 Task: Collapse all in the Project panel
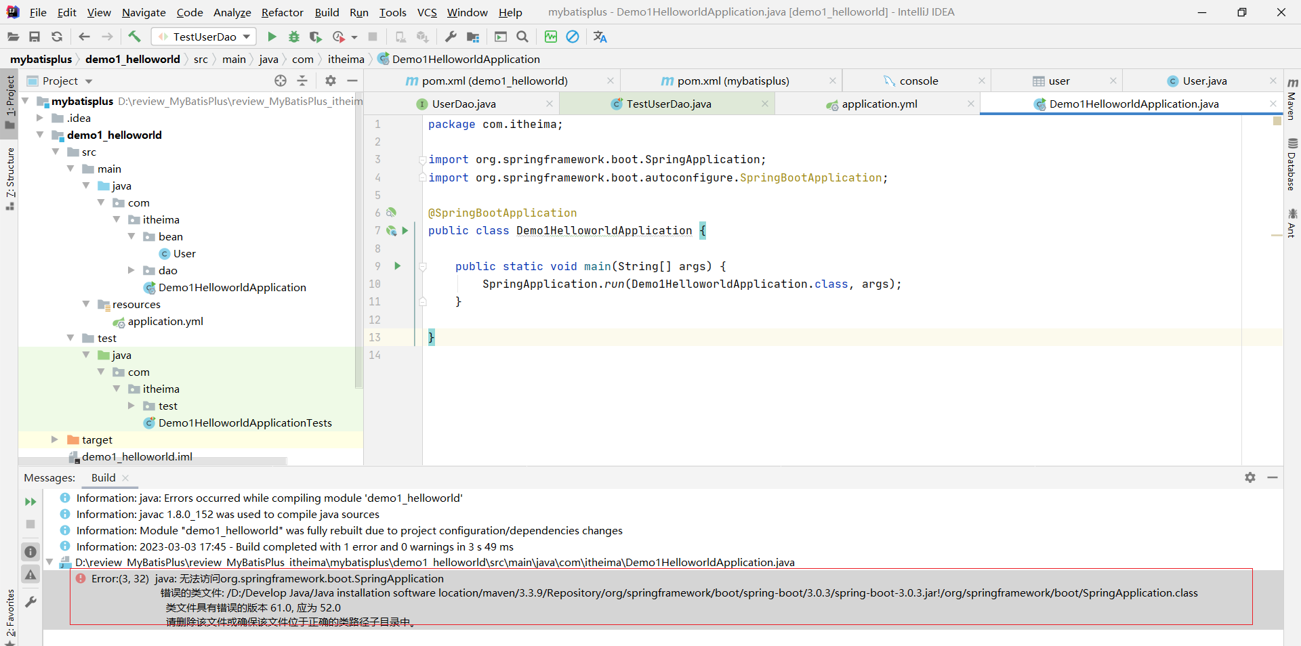(x=302, y=81)
